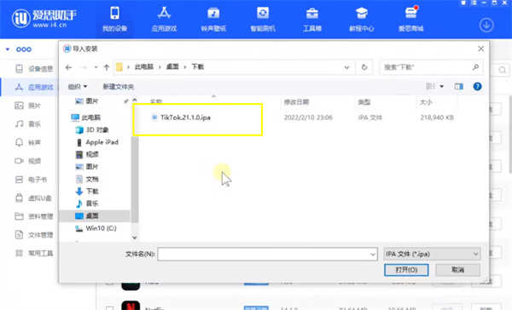Viewport: 512px width, 310px height.
Task: Select 下载 in the dialog tree
Action: (x=87, y=191)
